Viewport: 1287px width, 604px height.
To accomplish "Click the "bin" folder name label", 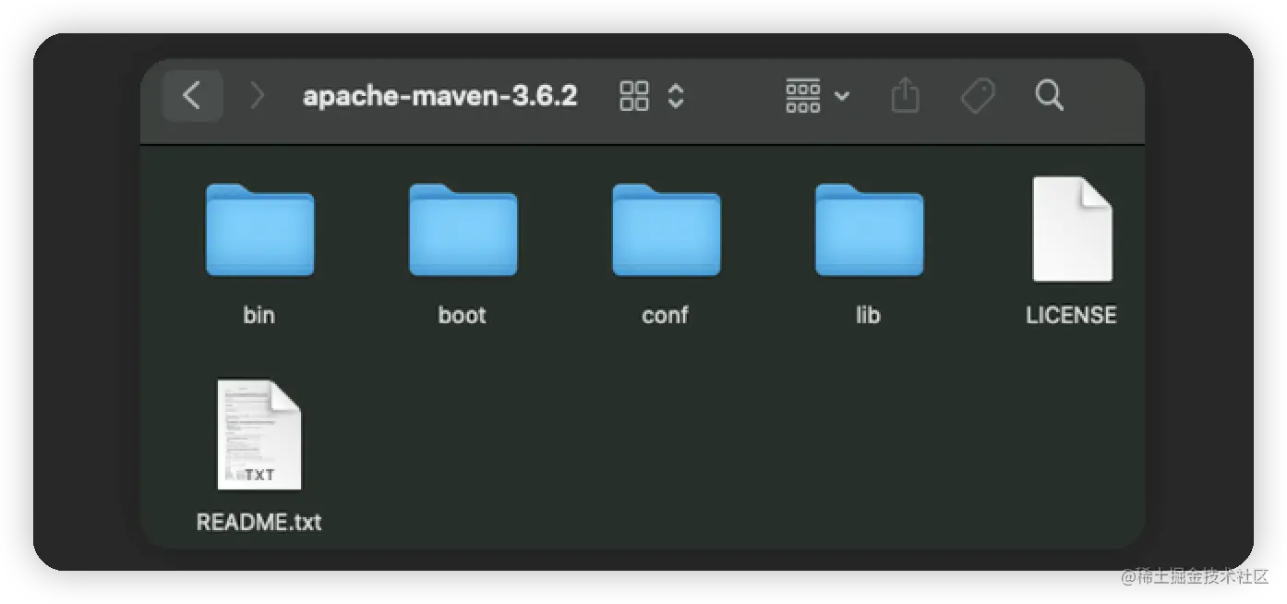I will click(x=259, y=315).
